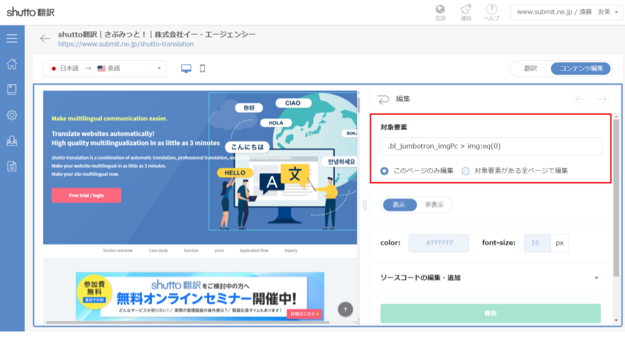Click price in preview nav

(219, 250)
